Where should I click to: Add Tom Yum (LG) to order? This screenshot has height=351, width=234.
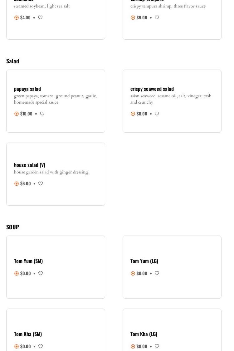pyautogui.click(x=133, y=274)
